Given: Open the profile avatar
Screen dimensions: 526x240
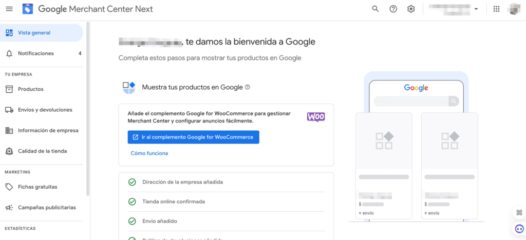Looking at the screenshot, I should 515,9.
